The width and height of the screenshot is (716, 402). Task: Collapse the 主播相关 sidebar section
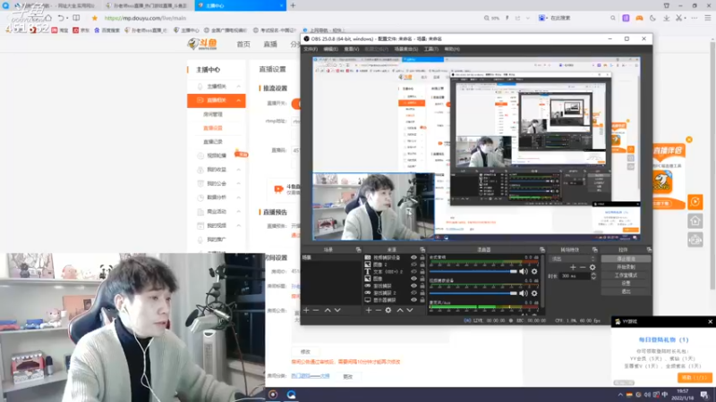click(x=238, y=87)
